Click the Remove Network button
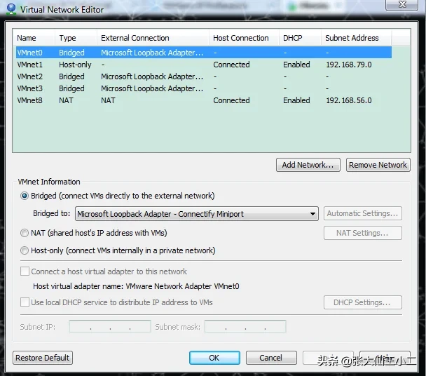426x376 pixels. click(x=378, y=165)
